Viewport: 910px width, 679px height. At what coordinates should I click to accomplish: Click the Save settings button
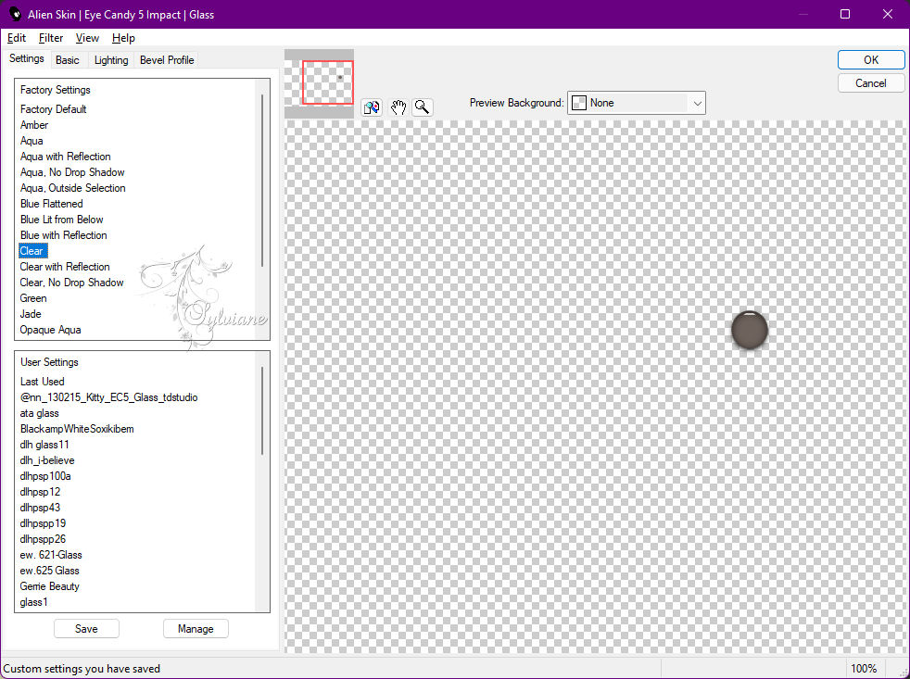(86, 628)
